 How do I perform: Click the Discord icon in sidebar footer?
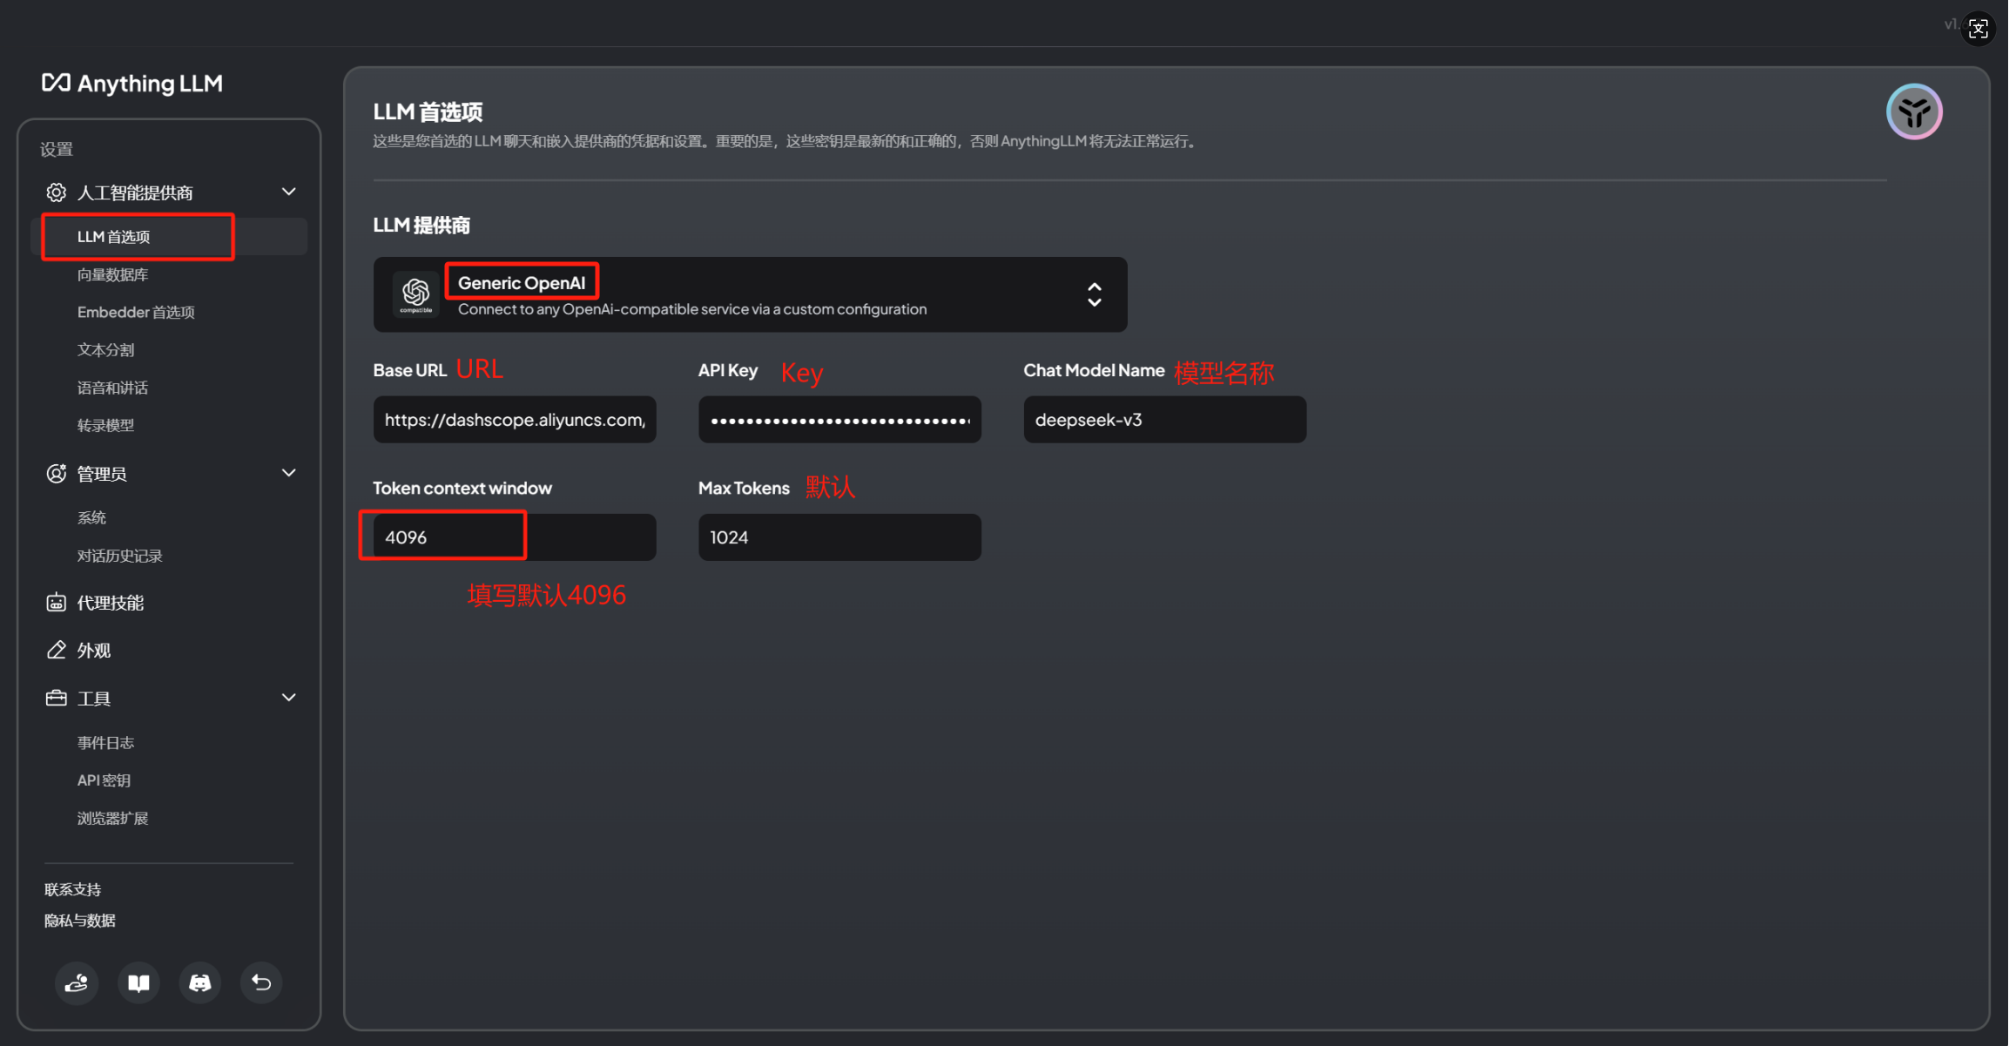(x=200, y=982)
